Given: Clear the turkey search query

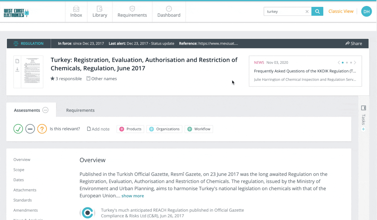Looking at the screenshot, I should tap(307, 11).
